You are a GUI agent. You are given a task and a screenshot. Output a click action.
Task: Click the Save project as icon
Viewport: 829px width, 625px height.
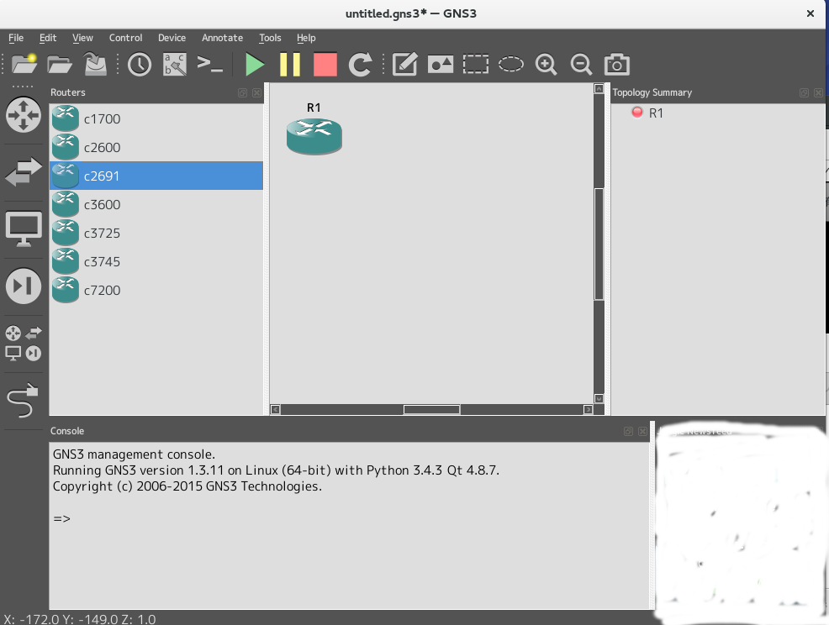pos(96,65)
